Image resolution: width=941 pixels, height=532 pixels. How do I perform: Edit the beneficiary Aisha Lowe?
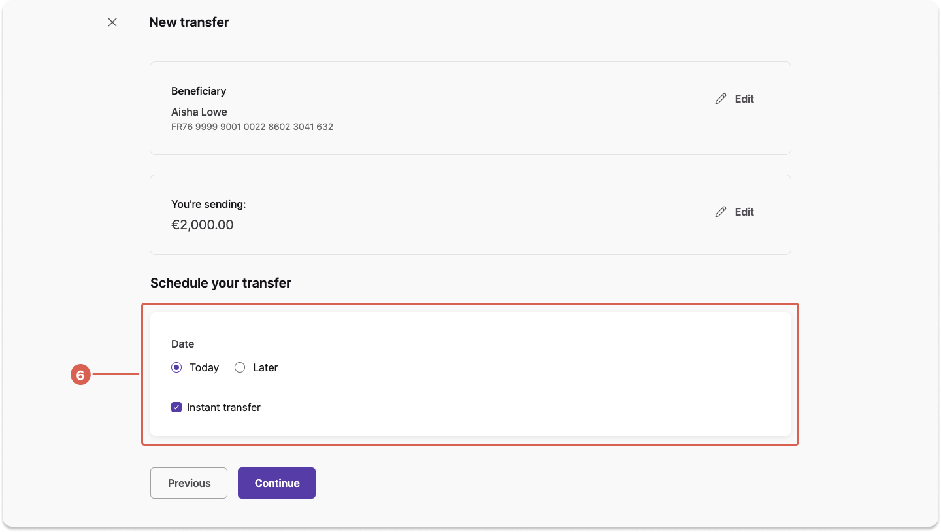tap(735, 99)
